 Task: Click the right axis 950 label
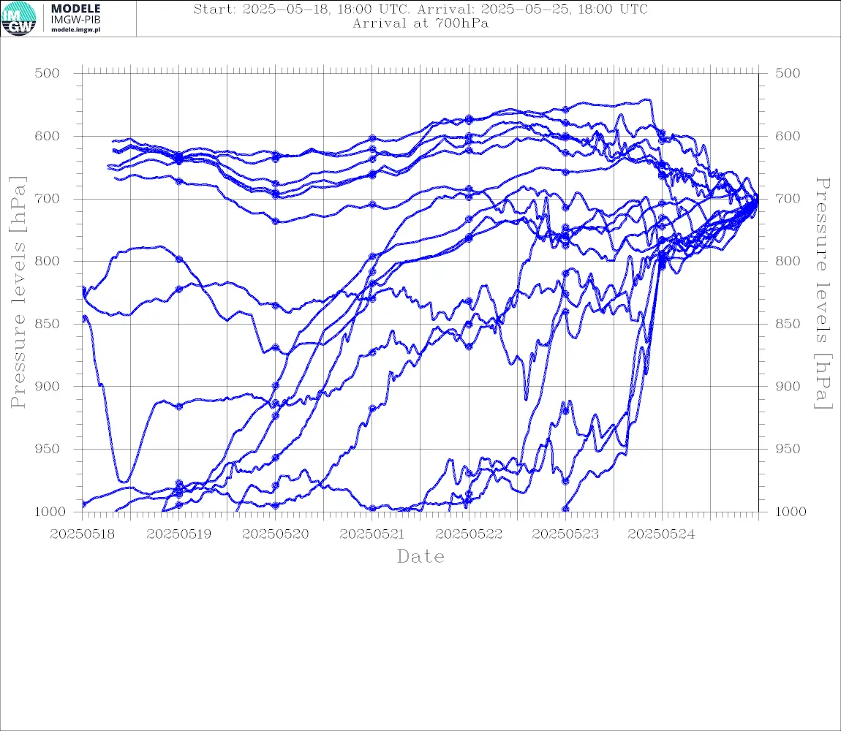788,449
